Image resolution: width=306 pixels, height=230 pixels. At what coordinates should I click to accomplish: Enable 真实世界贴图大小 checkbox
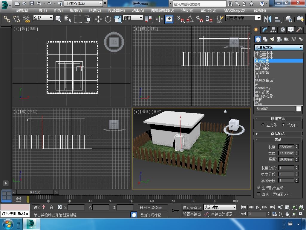point(258,194)
